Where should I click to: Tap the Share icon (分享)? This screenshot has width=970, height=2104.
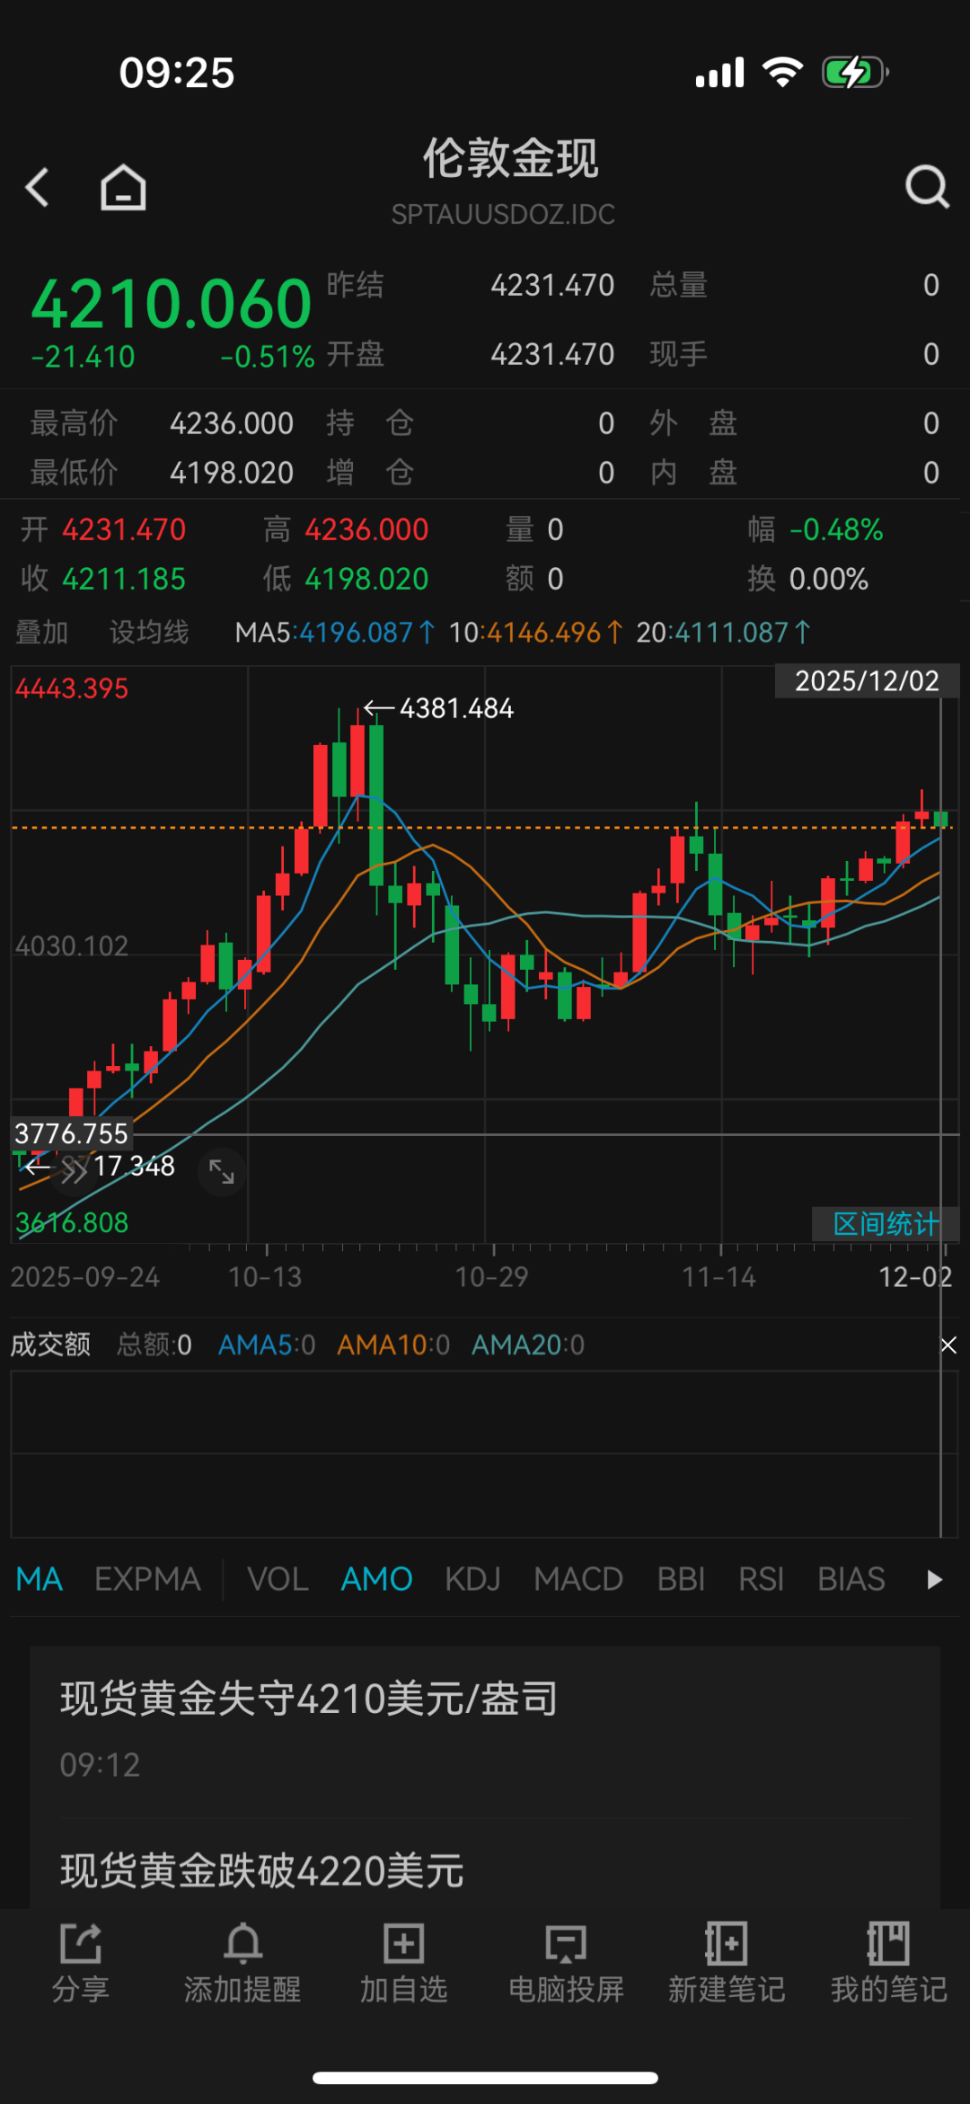(x=81, y=1964)
